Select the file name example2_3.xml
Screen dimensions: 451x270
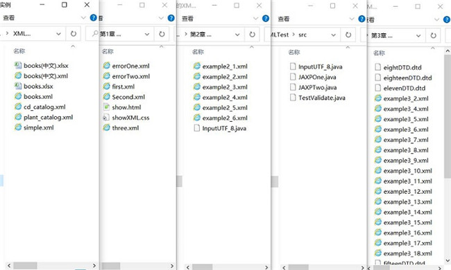225,87
